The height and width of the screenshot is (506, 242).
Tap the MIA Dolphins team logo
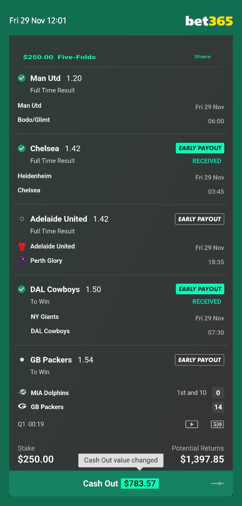coord(22,392)
